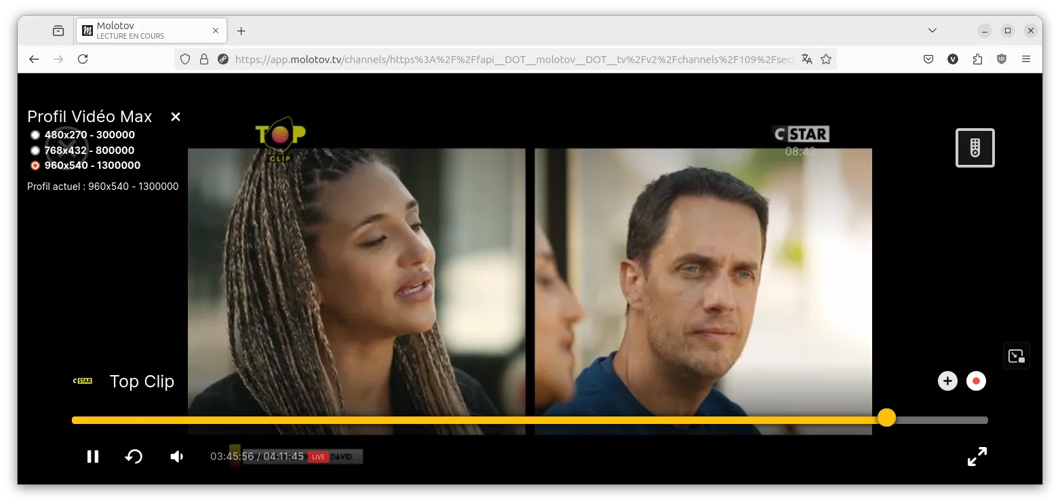The height and width of the screenshot is (504, 1060).
Task: Click the 03:45:56 / 04:11:45 timecode
Action: point(257,457)
